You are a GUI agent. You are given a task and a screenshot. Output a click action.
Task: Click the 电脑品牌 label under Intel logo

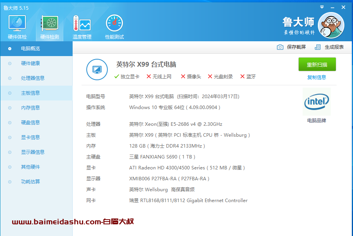click(x=317, y=121)
